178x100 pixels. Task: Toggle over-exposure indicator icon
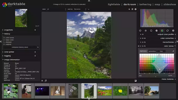click(x=135, y=81)
